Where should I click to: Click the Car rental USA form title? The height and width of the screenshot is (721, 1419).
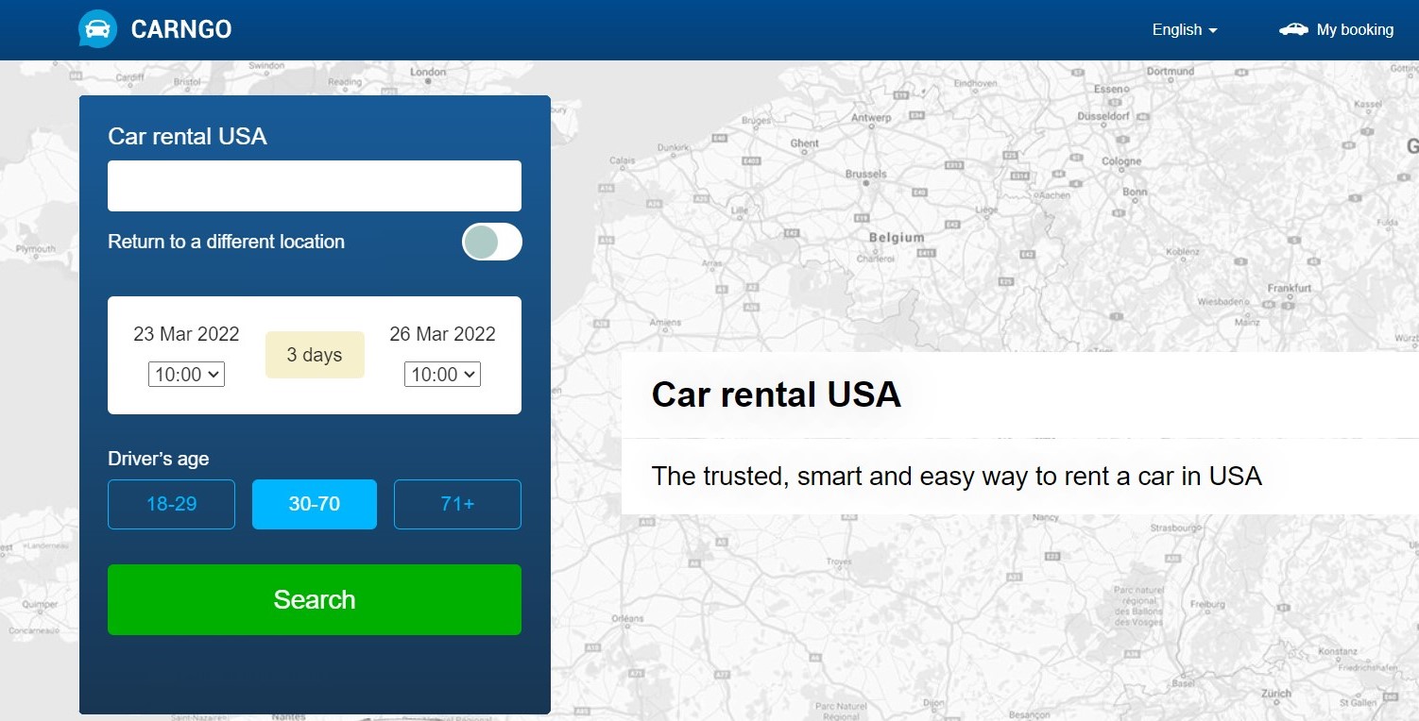(x=187, y=137)
